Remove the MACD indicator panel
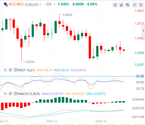 pyautogui.click(x=5, y=94)
